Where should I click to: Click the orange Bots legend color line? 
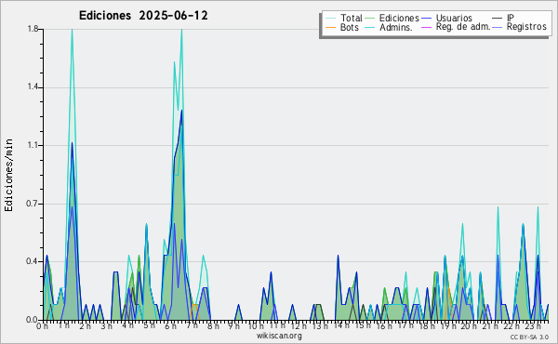330,27
